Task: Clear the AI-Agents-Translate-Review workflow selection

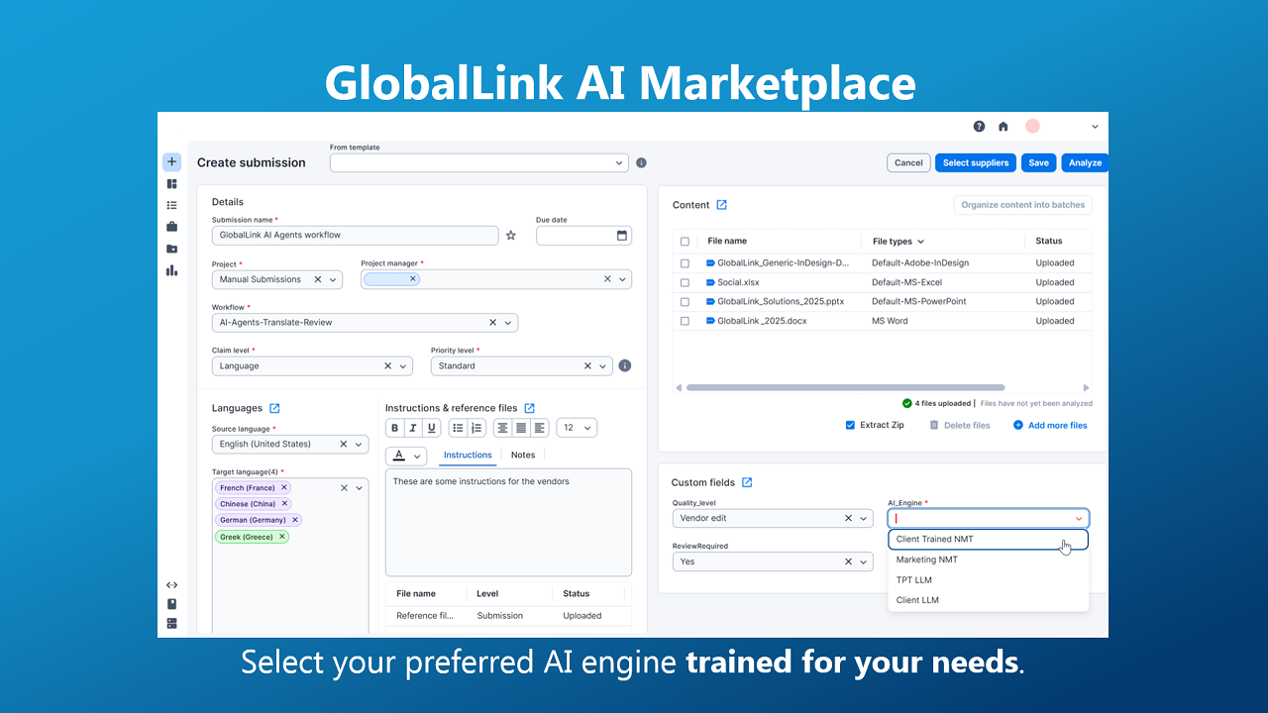Action: tap(492, 323)
